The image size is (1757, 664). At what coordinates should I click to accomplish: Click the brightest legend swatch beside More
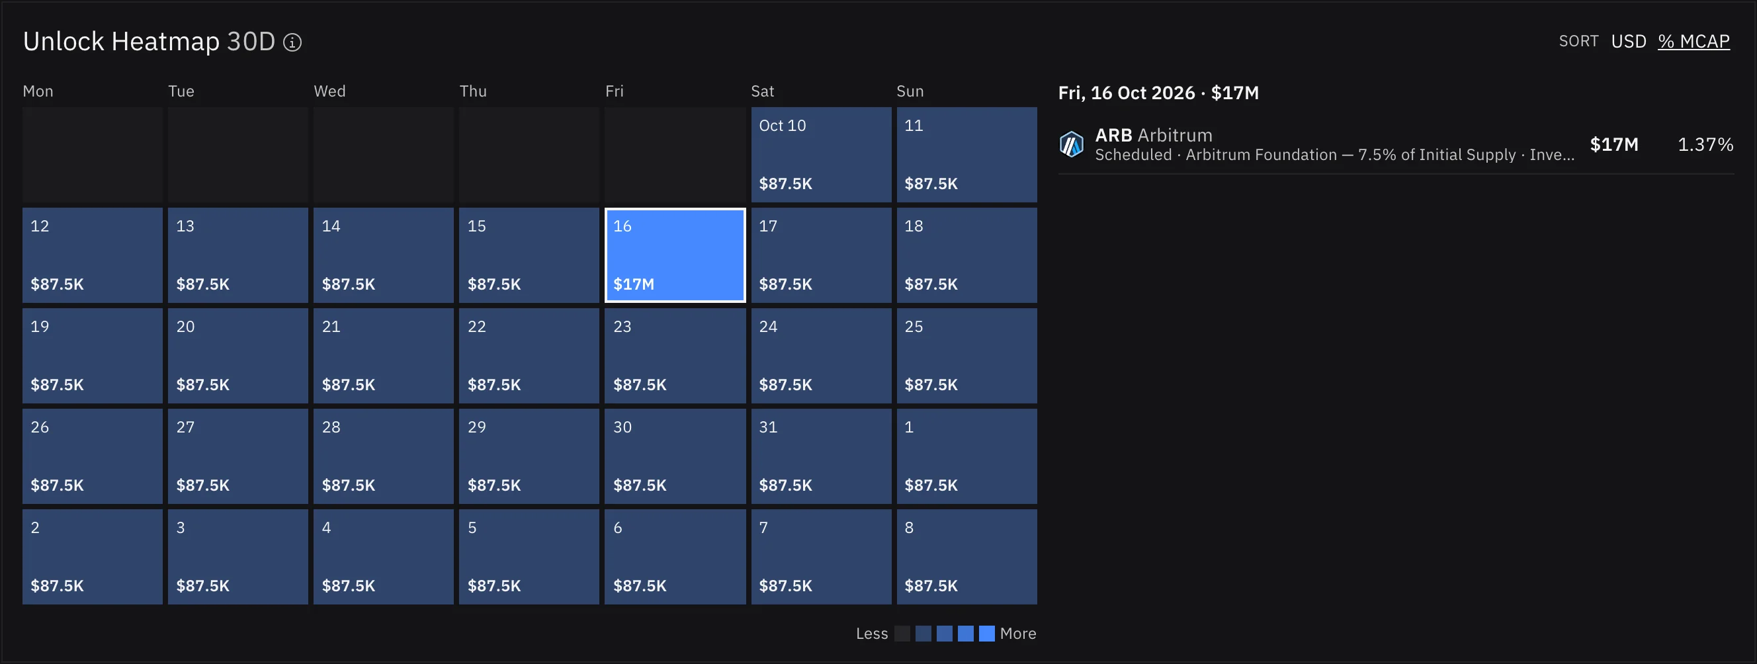click(x=987, y=634)
